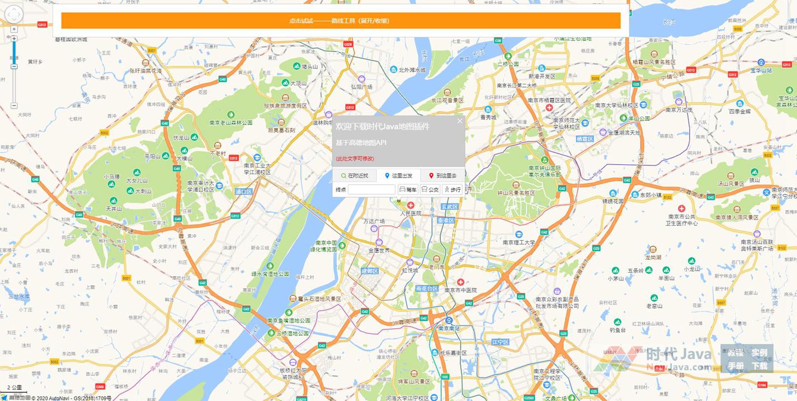Click the pan control compass
The image size is (797, 401).
coord(14,15)
